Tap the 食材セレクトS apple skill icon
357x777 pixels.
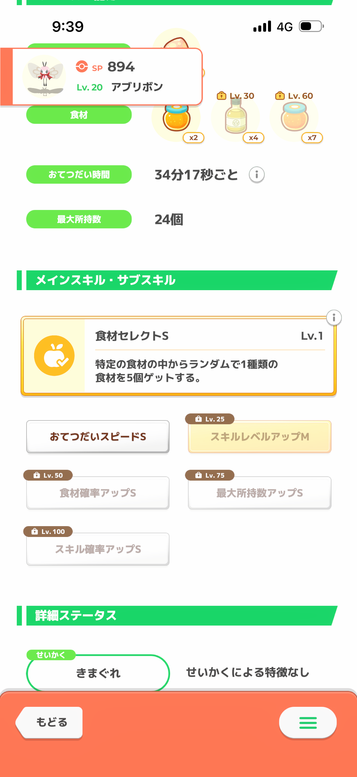tap(54, 356)
